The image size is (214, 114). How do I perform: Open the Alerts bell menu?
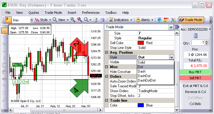(x=145, y=20)
